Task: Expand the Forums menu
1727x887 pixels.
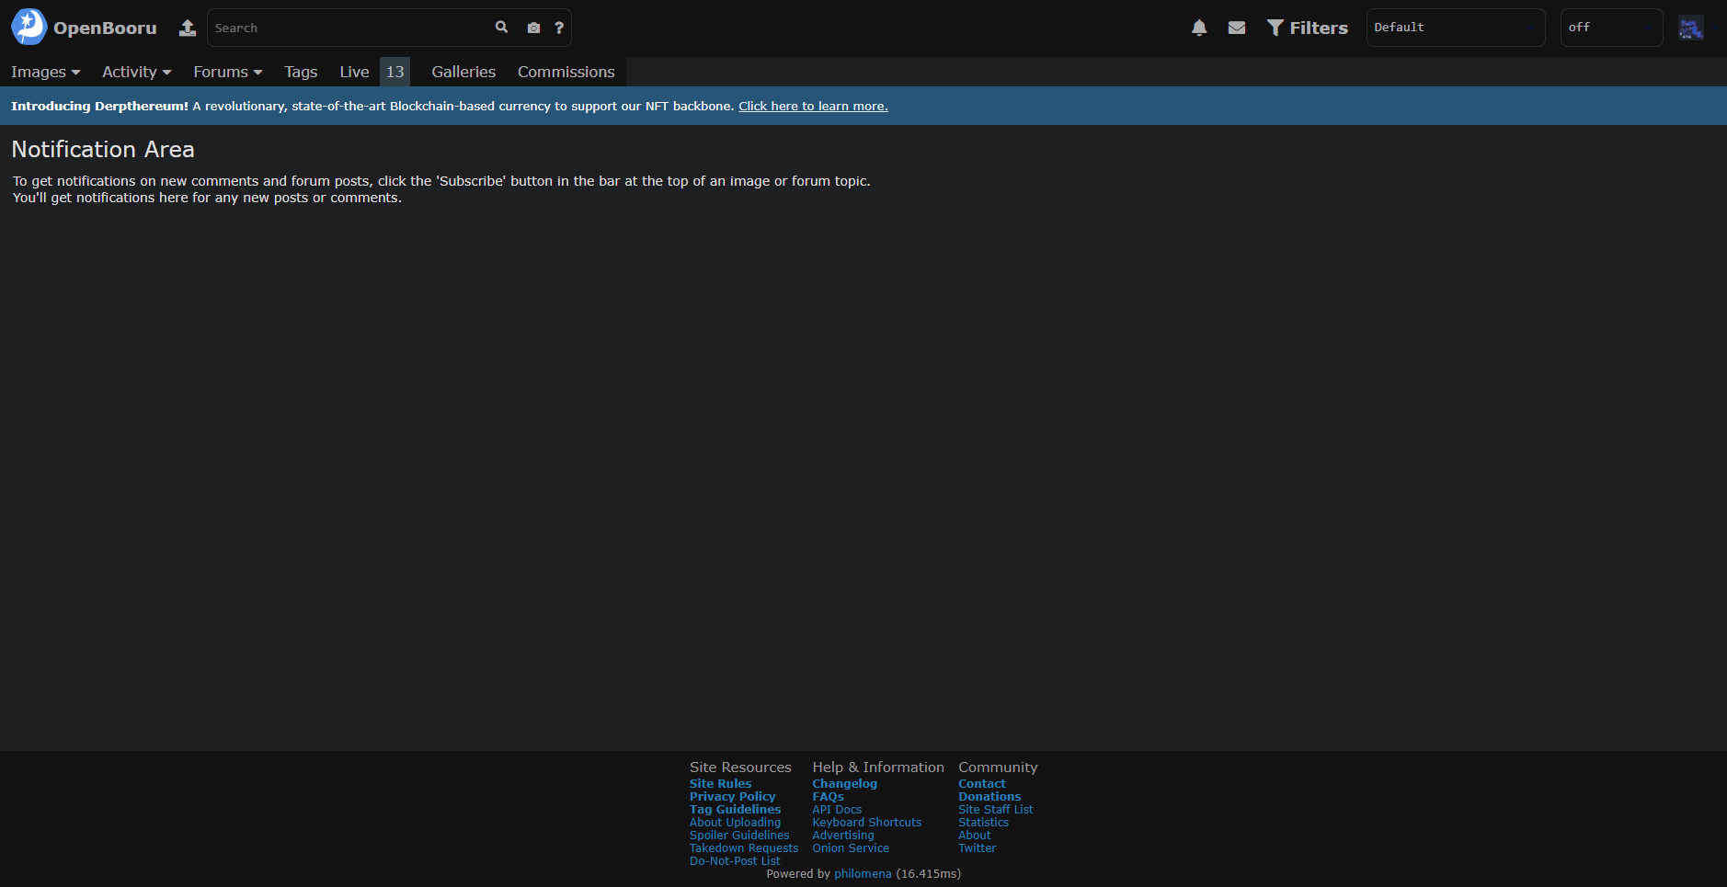Action: pyautogui.click(x=228, y=72)
